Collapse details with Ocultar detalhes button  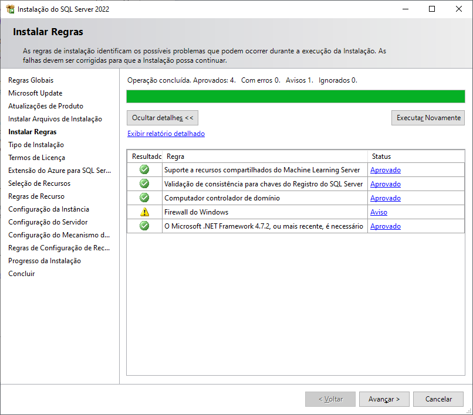click(x=163, y=118)
